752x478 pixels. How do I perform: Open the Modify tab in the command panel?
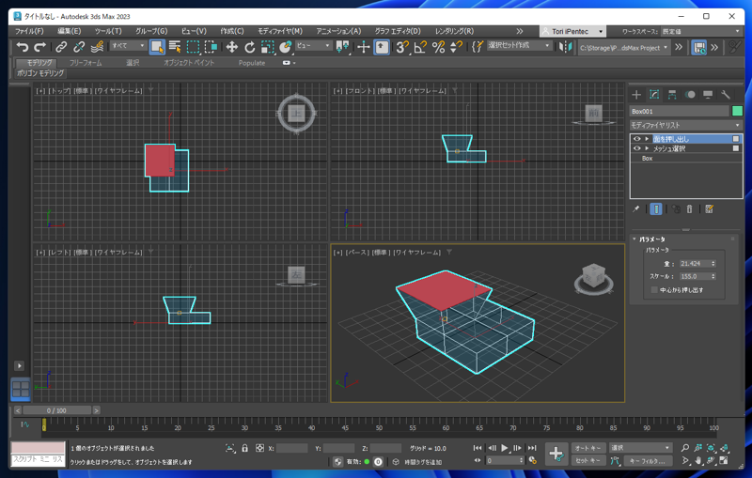point(654,94)
